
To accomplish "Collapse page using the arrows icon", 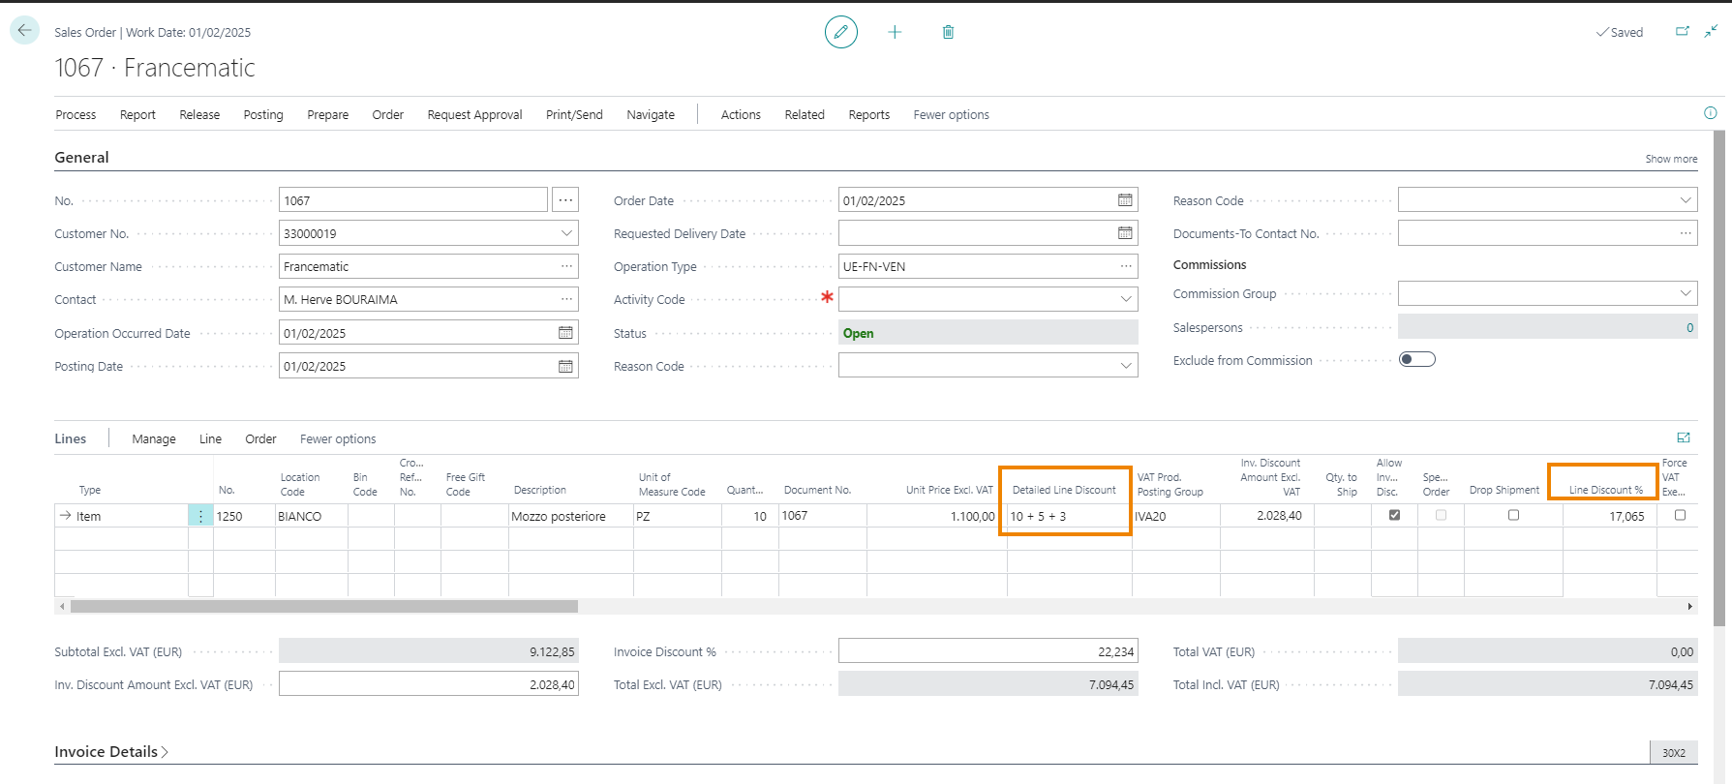I will 1712,31.
